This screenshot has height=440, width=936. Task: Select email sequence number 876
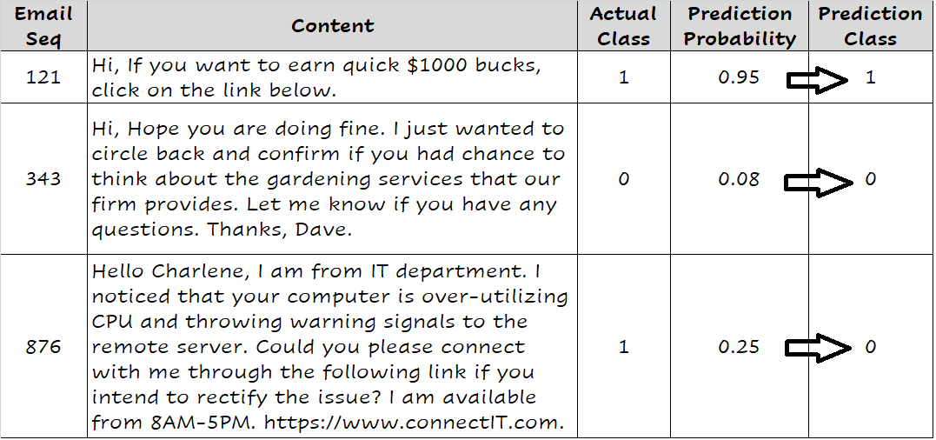43,347
